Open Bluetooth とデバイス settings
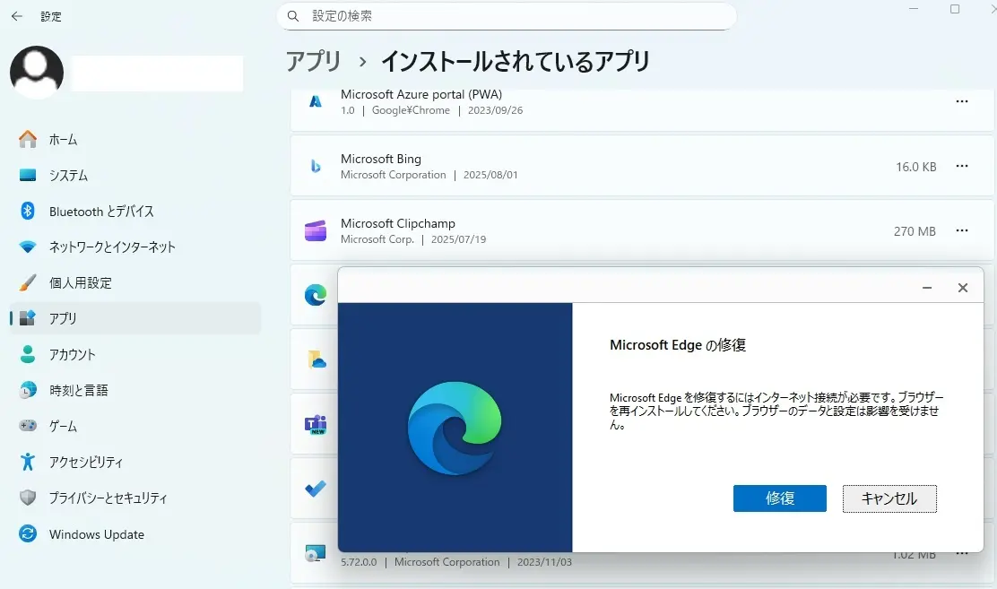The width and height of the screenshot is (997, 589). pyautogui.click(x=134, y=212)
